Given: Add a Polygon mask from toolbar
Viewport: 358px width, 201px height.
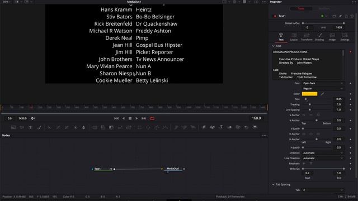Looking at the screenshot, I should (157, 127).
